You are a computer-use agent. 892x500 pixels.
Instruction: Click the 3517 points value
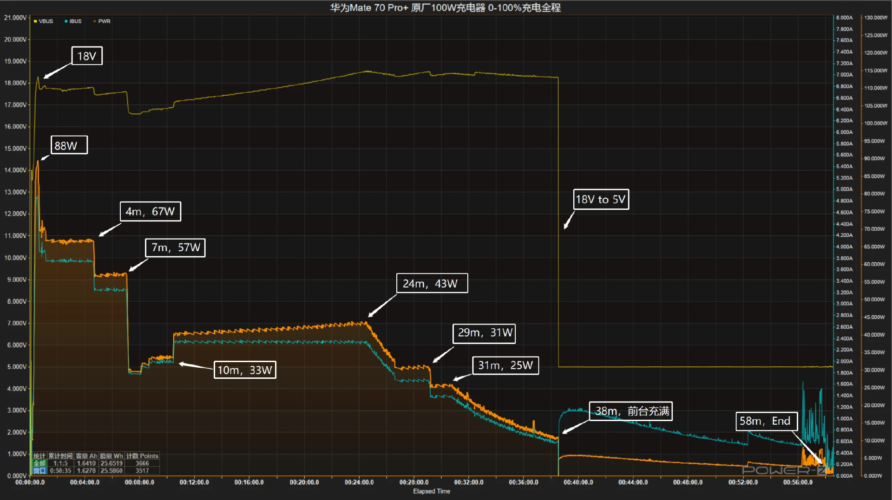pos(142,471)
